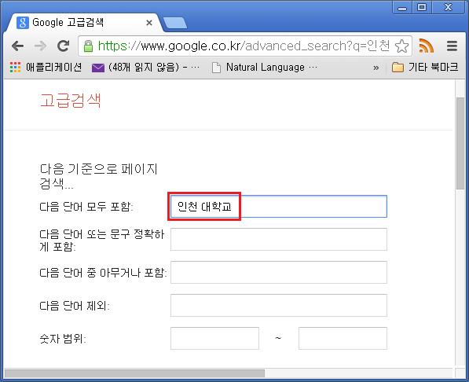Viewport: 469px width, 382px height.
Task: Click the vertical scrollbar thumb
Action: pos(460,143)
